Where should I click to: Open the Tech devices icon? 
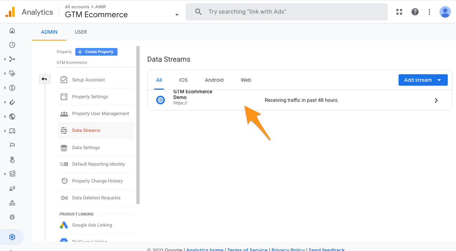coord(12,131)
